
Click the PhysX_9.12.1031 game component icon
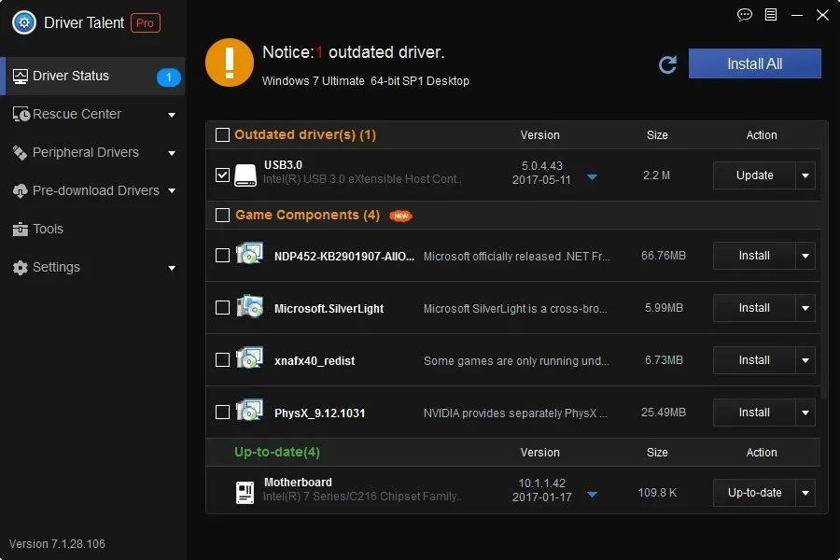249,409
